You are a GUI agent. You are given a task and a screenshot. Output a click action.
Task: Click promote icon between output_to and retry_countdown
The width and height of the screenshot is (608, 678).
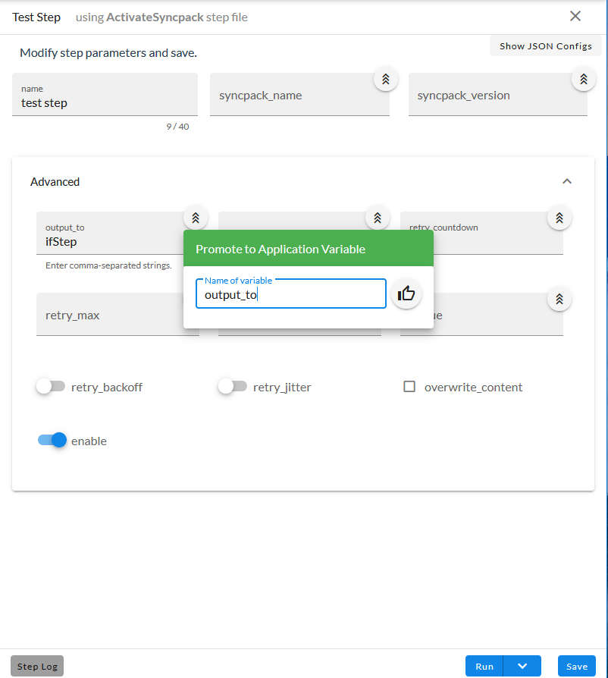coord(377,218)
